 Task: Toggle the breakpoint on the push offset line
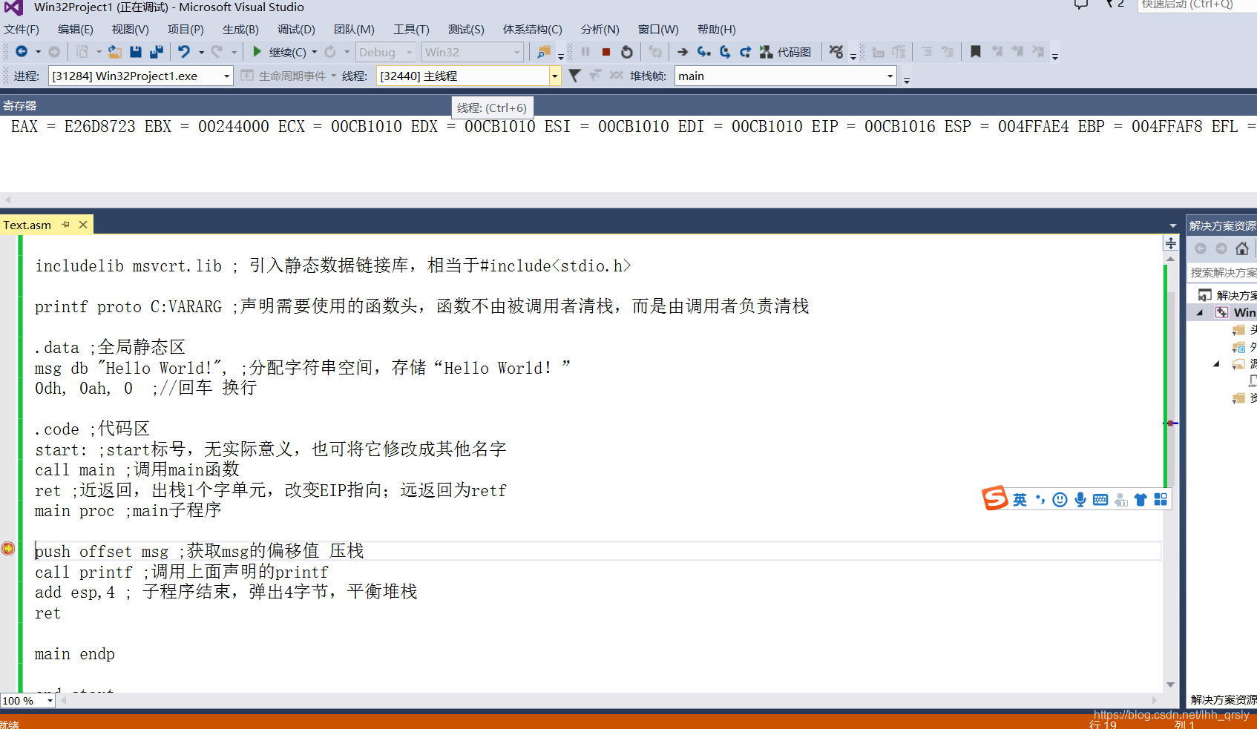point(8,548)
